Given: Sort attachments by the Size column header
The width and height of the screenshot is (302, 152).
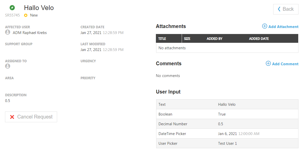Looking at the screenshot, I should (187, 39).
